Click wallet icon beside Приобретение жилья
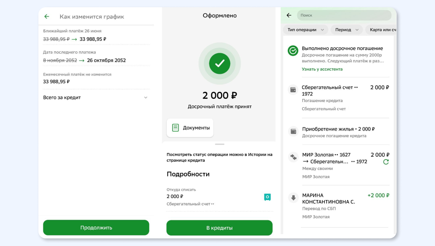 [x=293, y=131]
